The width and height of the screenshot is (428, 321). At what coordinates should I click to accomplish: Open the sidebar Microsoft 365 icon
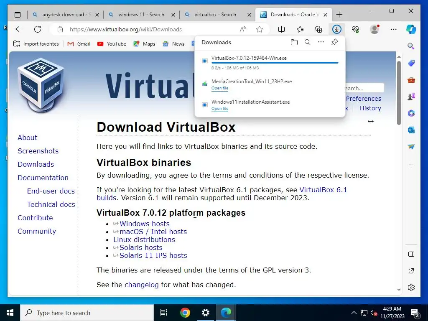pos(411,113)
